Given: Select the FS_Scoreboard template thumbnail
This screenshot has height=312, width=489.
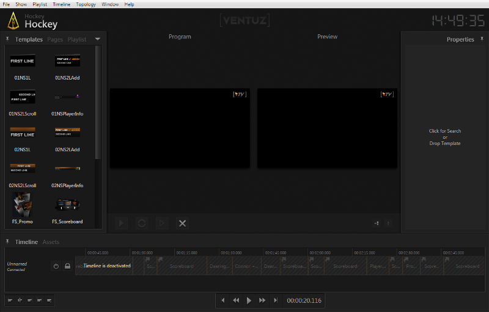Looking at the screenshot, I should point(67,205).
